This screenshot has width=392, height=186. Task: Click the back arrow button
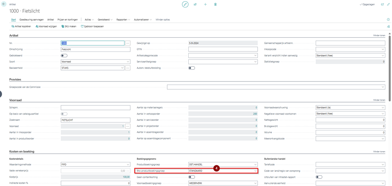pos(4,4)
